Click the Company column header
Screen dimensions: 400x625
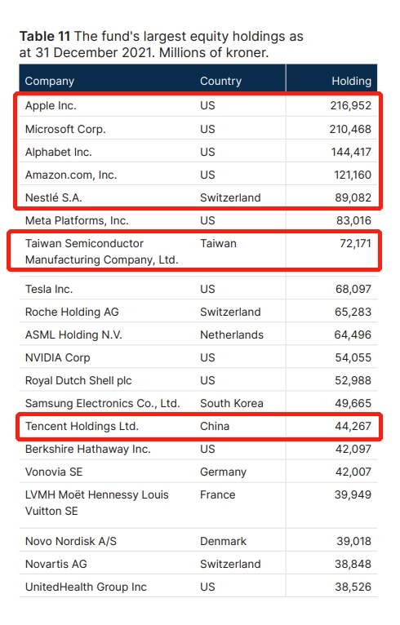click(x=50, y=81)
